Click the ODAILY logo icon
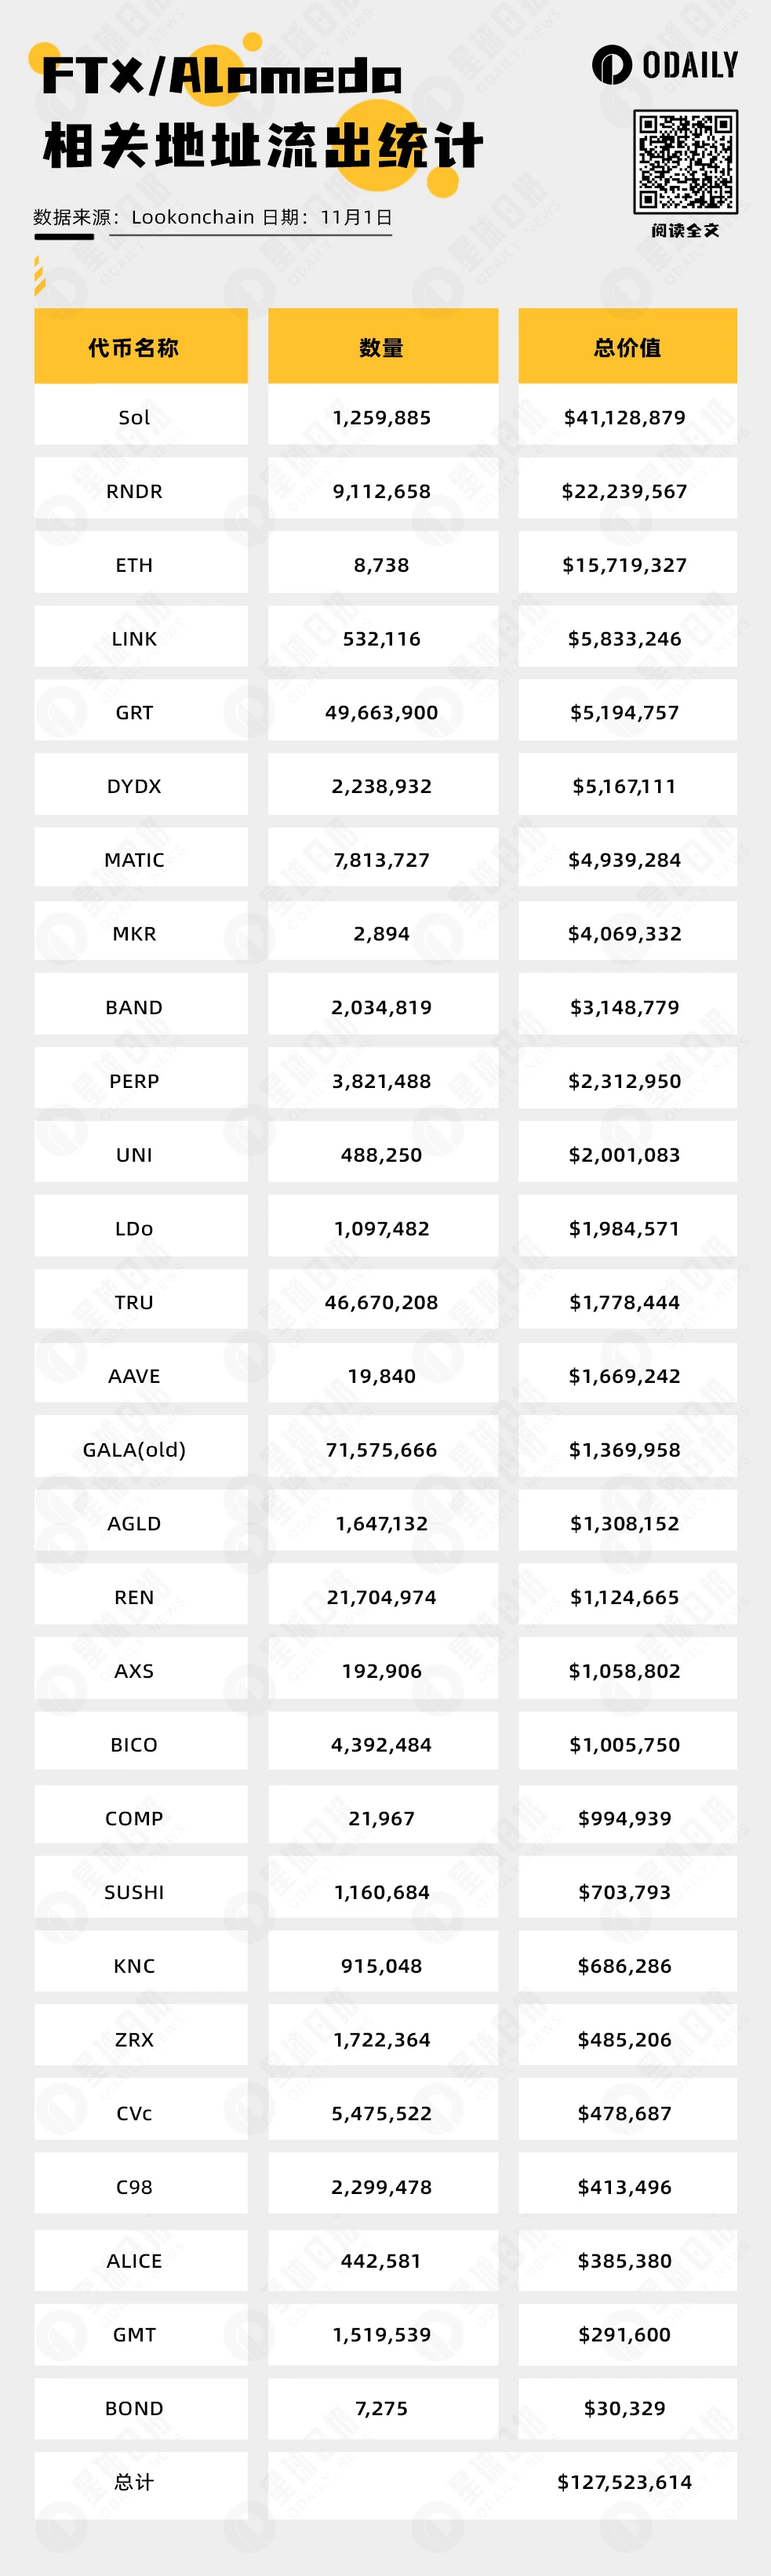This screenshot has height=2576, width=771. coord(612,65)
